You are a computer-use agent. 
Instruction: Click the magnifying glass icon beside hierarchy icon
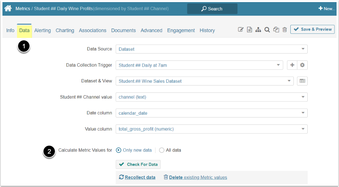click(267, 30)
